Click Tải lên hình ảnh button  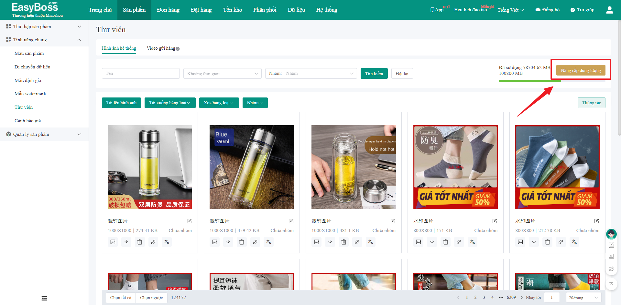coord(121,103)
